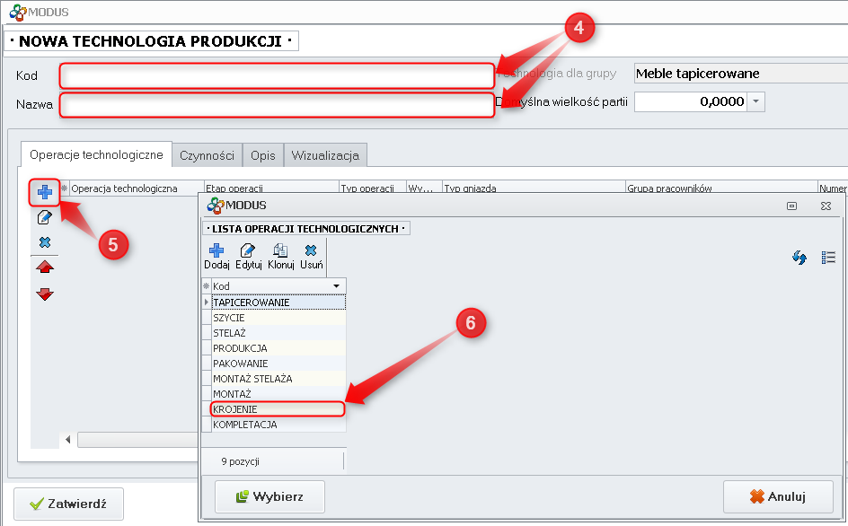Click Edytuj in the operations list toolbar
Image resolution: width=848 pixels, height=526 pixels.
pyautogui.click(x=248, y=257)
